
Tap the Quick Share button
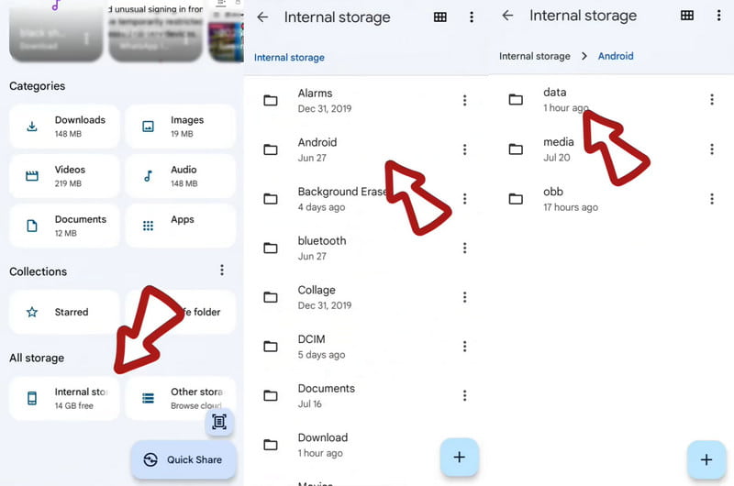183,459
